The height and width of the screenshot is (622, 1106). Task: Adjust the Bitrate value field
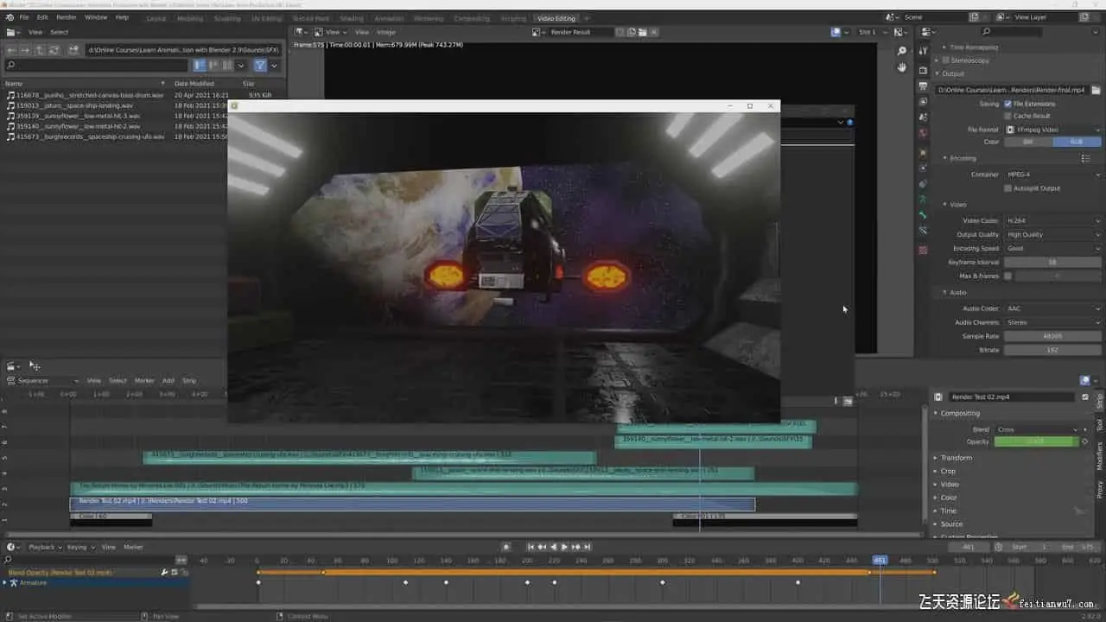[1052, 350]
